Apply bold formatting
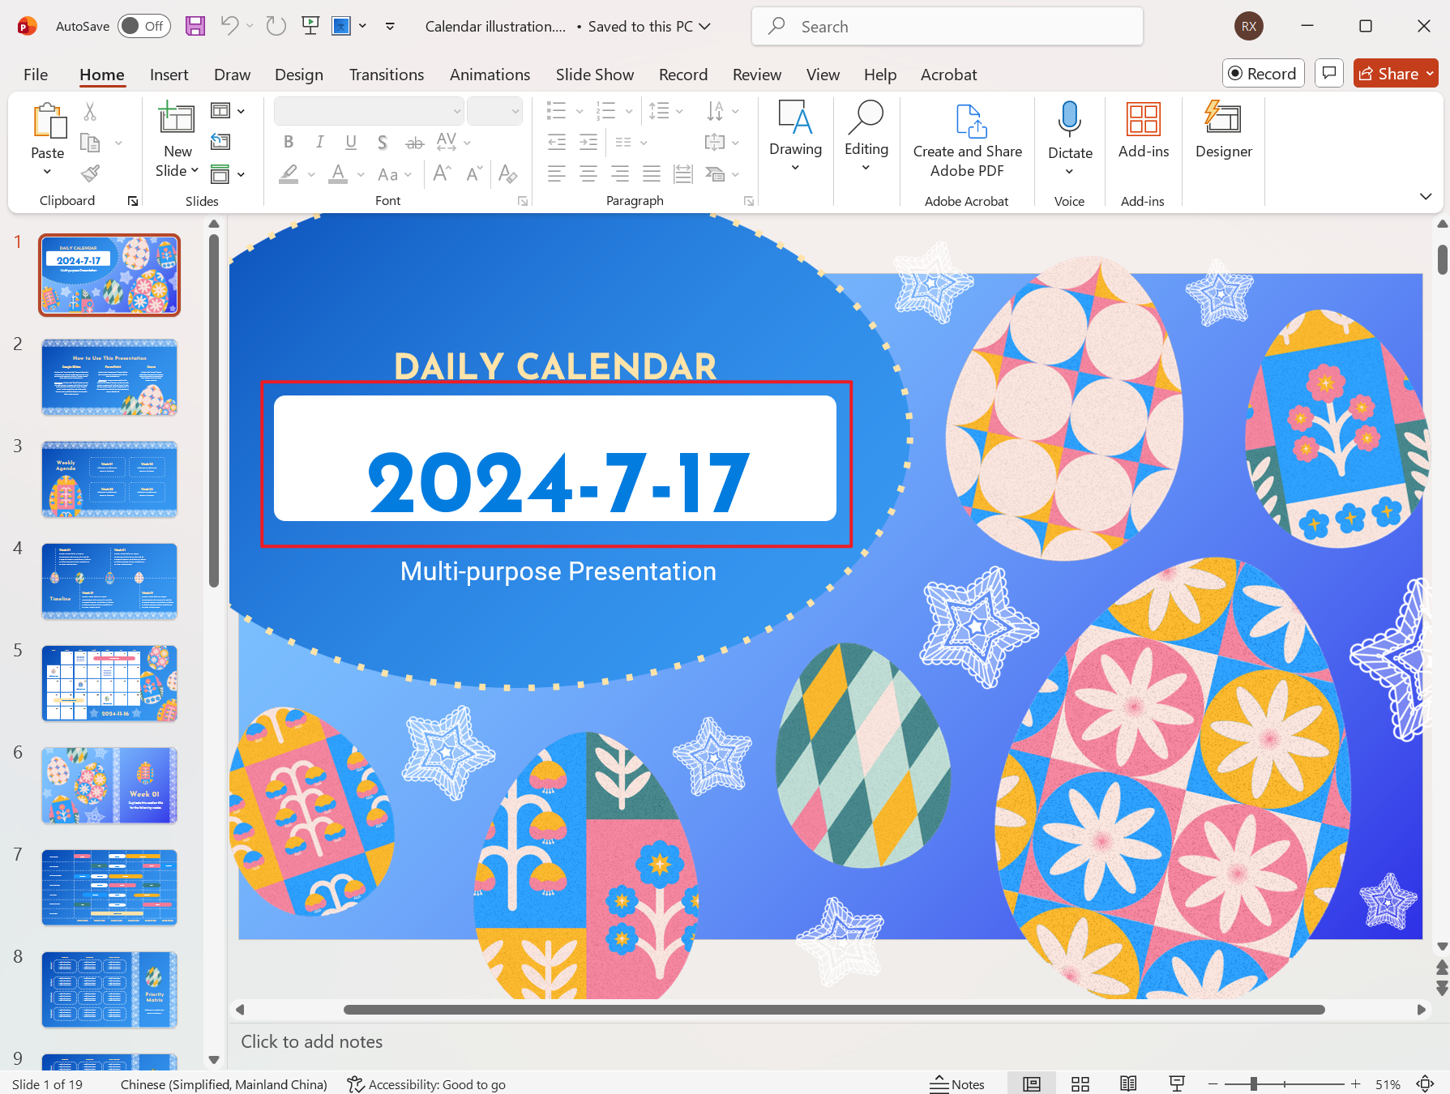The image size is (1450, 1094). click(289, 142)
